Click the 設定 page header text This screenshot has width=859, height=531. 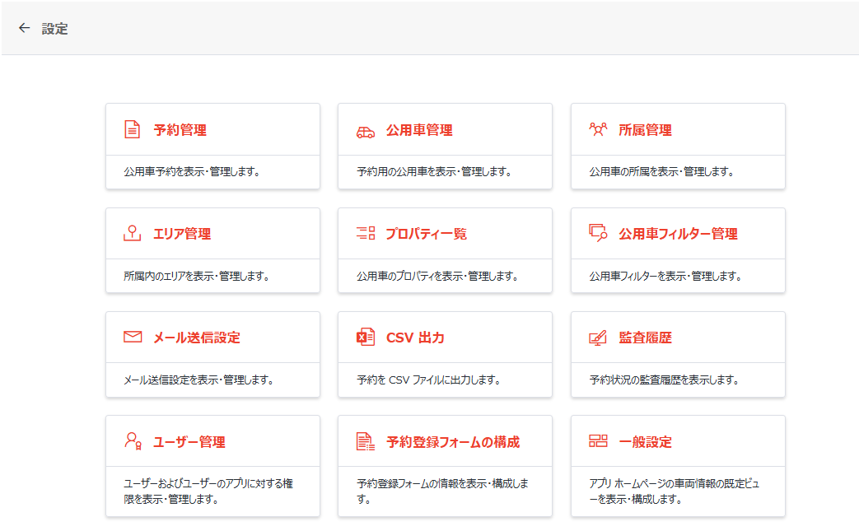pyautogui.click(x=55, y=29)
